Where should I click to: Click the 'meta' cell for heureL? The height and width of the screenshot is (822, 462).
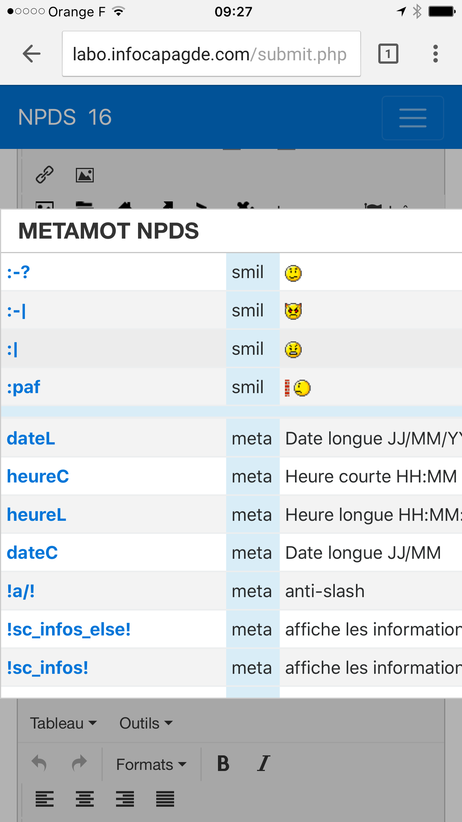pos(253,515)
